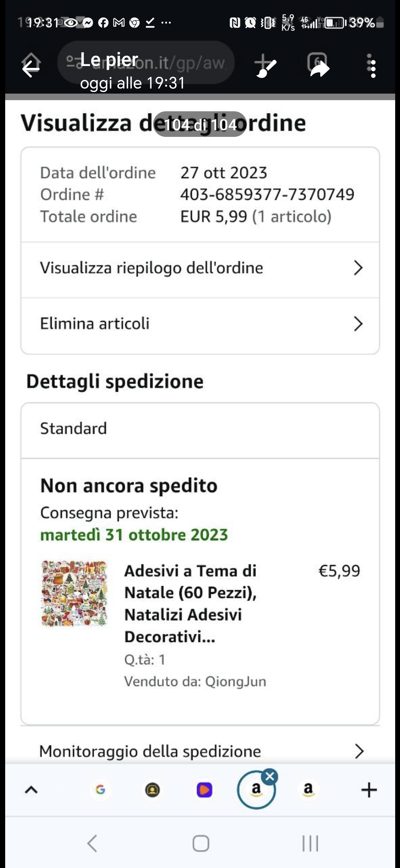This screenshot has width=400, height=868.
Task: Switch to the second Amazon tab
Action: point(308,790)
